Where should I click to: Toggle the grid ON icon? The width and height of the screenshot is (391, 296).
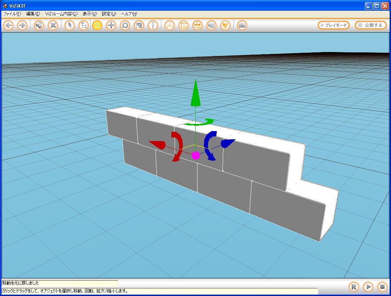coord(184,25)
